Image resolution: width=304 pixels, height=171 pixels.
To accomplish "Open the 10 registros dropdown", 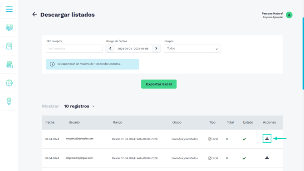I will 79,106.
